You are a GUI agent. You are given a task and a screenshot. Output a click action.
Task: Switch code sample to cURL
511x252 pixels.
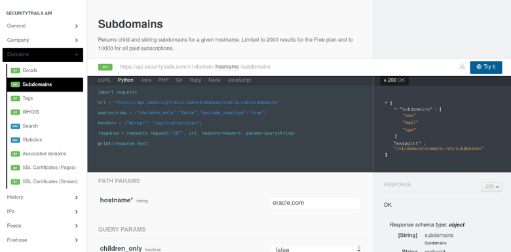click(104, 80)
